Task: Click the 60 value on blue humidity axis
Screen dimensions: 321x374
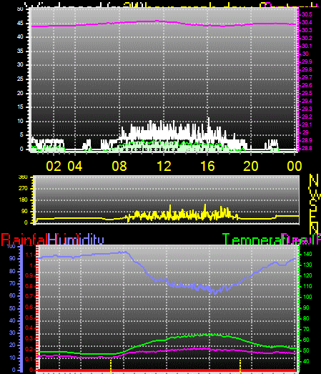Action: point(12,296)
